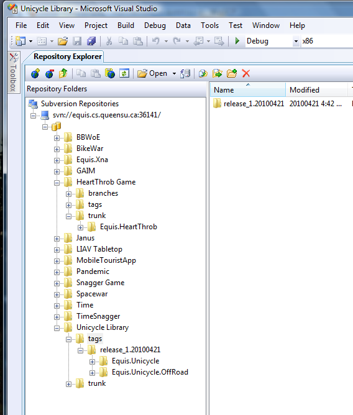Collapse the HeartThrob Game node
The height and width of the screenshot is (415, 353).
[x=57, y=183]
